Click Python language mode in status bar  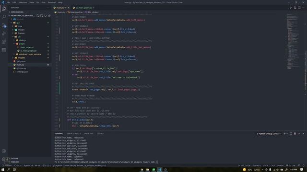coord(280,166)
